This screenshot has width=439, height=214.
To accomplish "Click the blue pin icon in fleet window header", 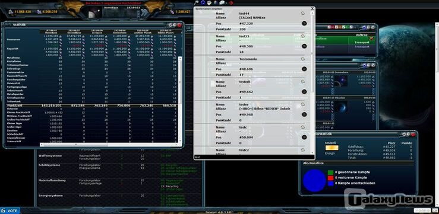I will (x=364, y=27).
